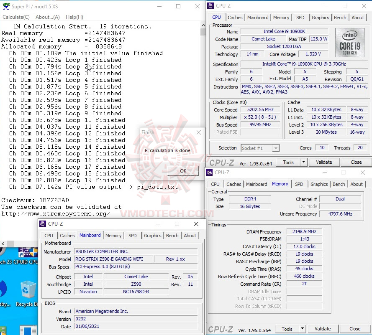Open Graphics tab in top CPU-Z window
Viewport: 372px width, 335px height.
tap(320, 18)
